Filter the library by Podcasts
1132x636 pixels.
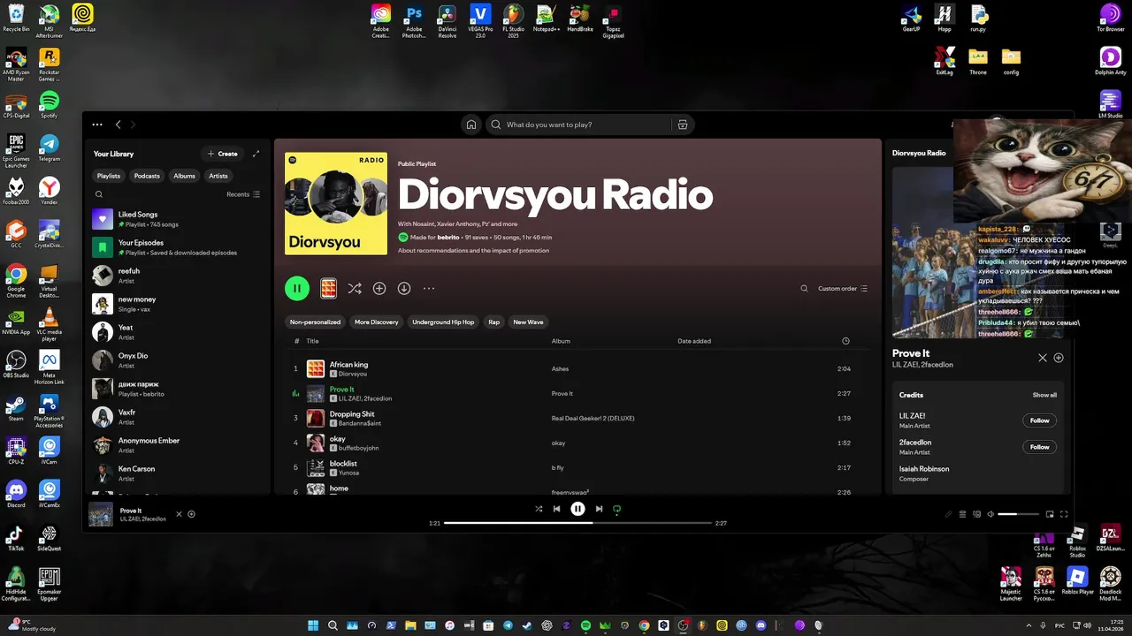tap(147, 176)
